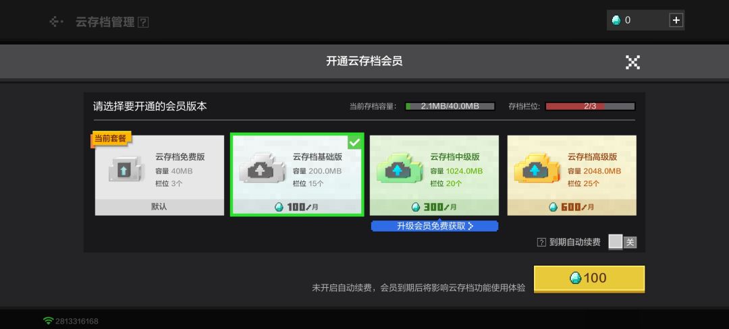Click the wifi signal icon at bottom
Screen dimensions: 729x329
click(49, 321)
